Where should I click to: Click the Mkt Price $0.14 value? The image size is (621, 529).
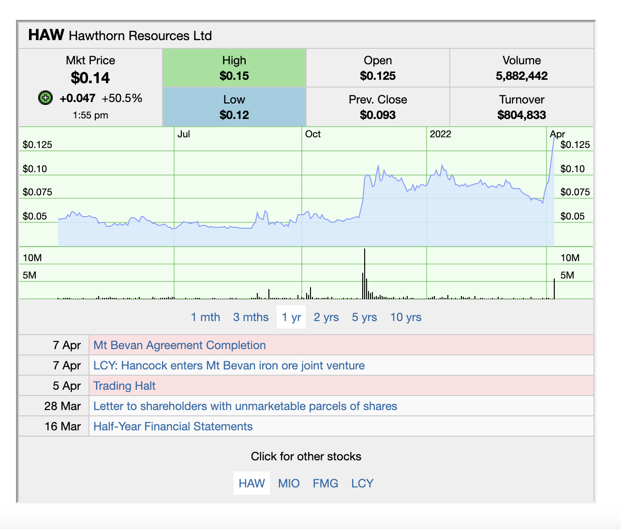pyautogui.click(x=90, y=77)
